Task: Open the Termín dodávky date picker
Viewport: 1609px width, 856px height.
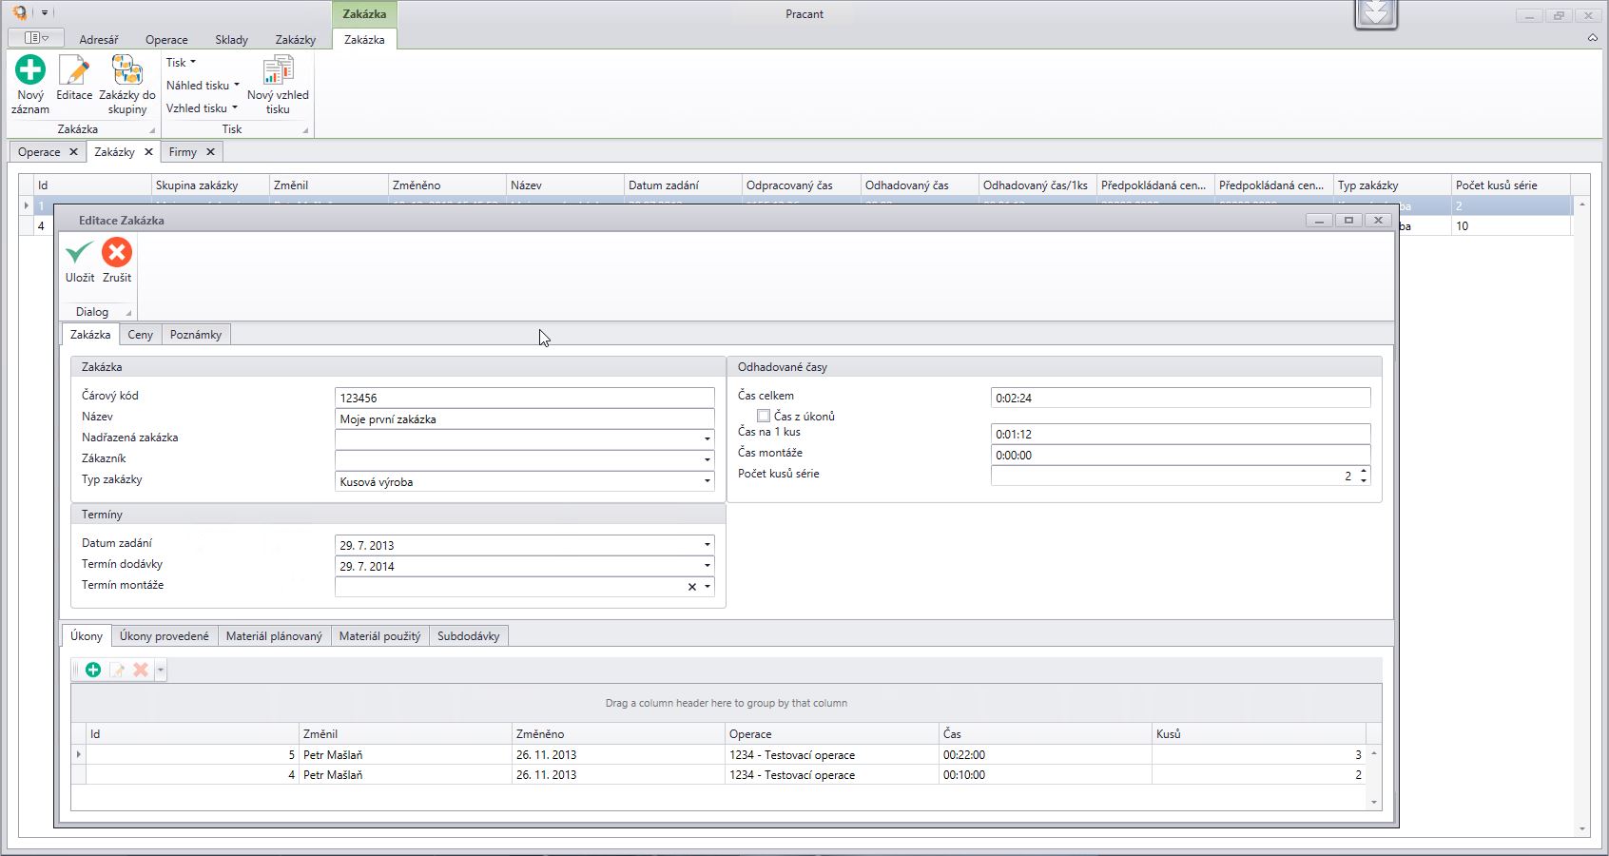Action: [708, 566]
